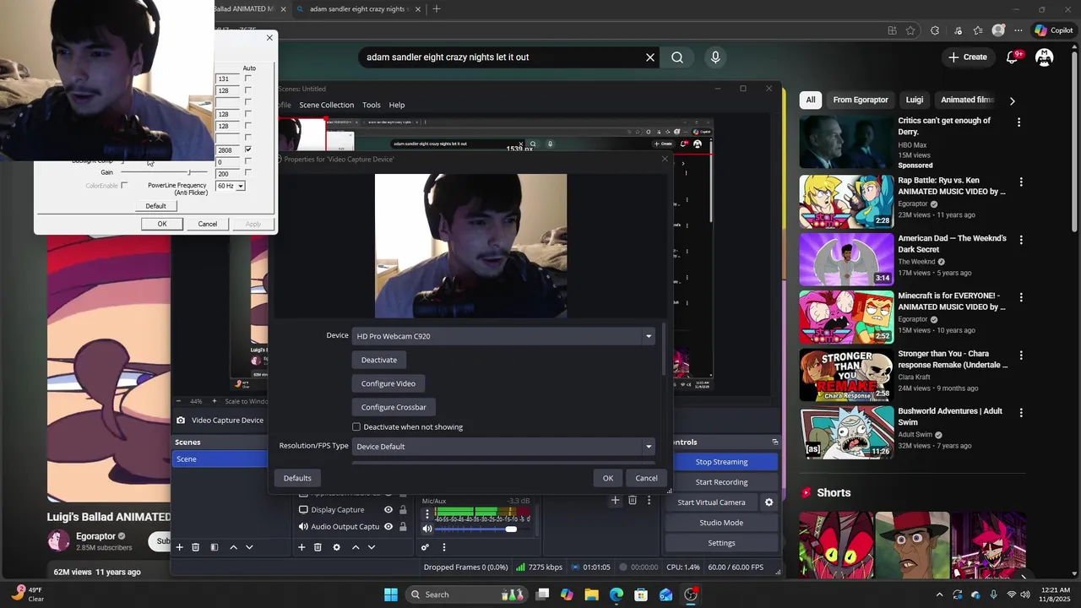Open the Scene Collection menu in OBS

point(326,106)
